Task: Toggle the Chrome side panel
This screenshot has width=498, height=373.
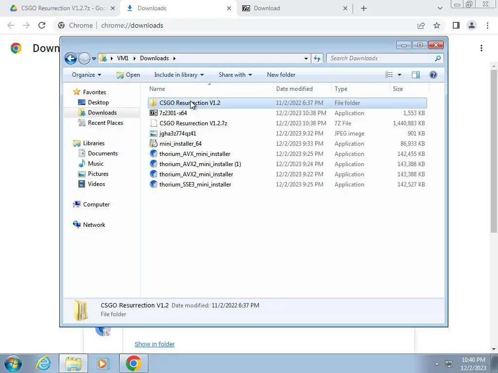Action: point(456,25)
